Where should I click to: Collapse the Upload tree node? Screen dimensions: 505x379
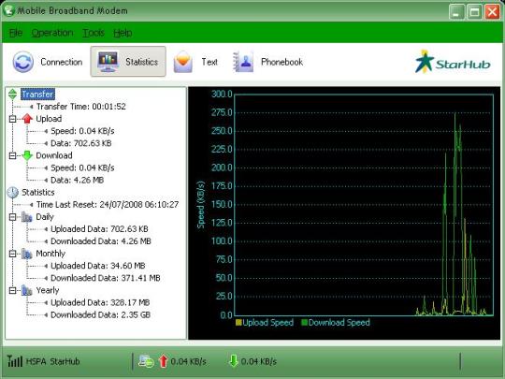12,119
